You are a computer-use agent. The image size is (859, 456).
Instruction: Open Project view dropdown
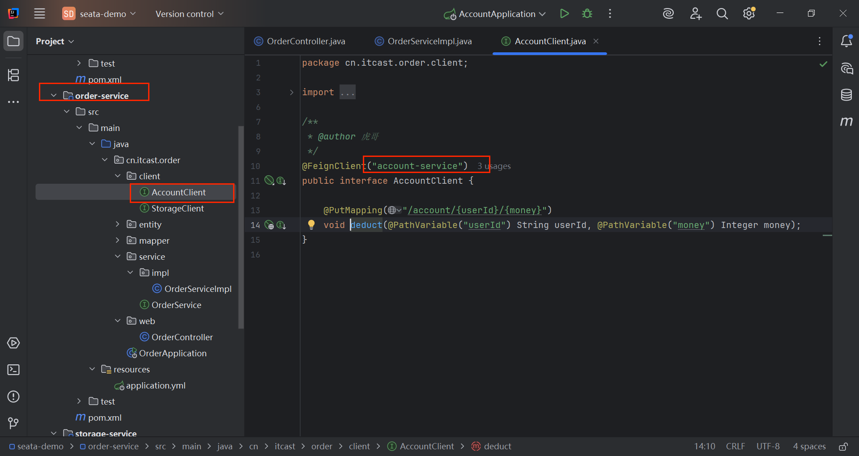pos(55,41)
